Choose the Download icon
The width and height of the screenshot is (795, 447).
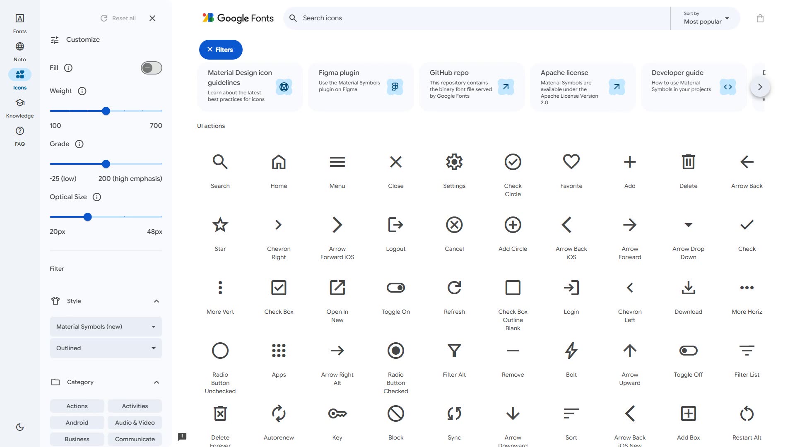coord(688,288)
